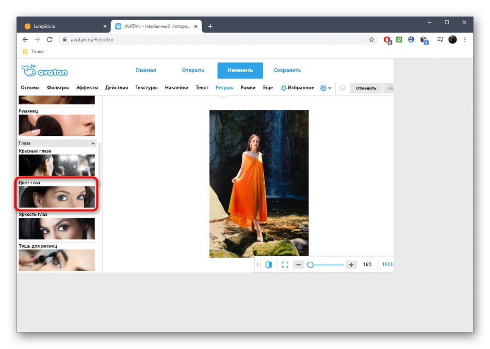Viewport: 490px width, 349px height.
Task: Select the Тушь для ресниц thumbnail
Action: tap(57, 260)
